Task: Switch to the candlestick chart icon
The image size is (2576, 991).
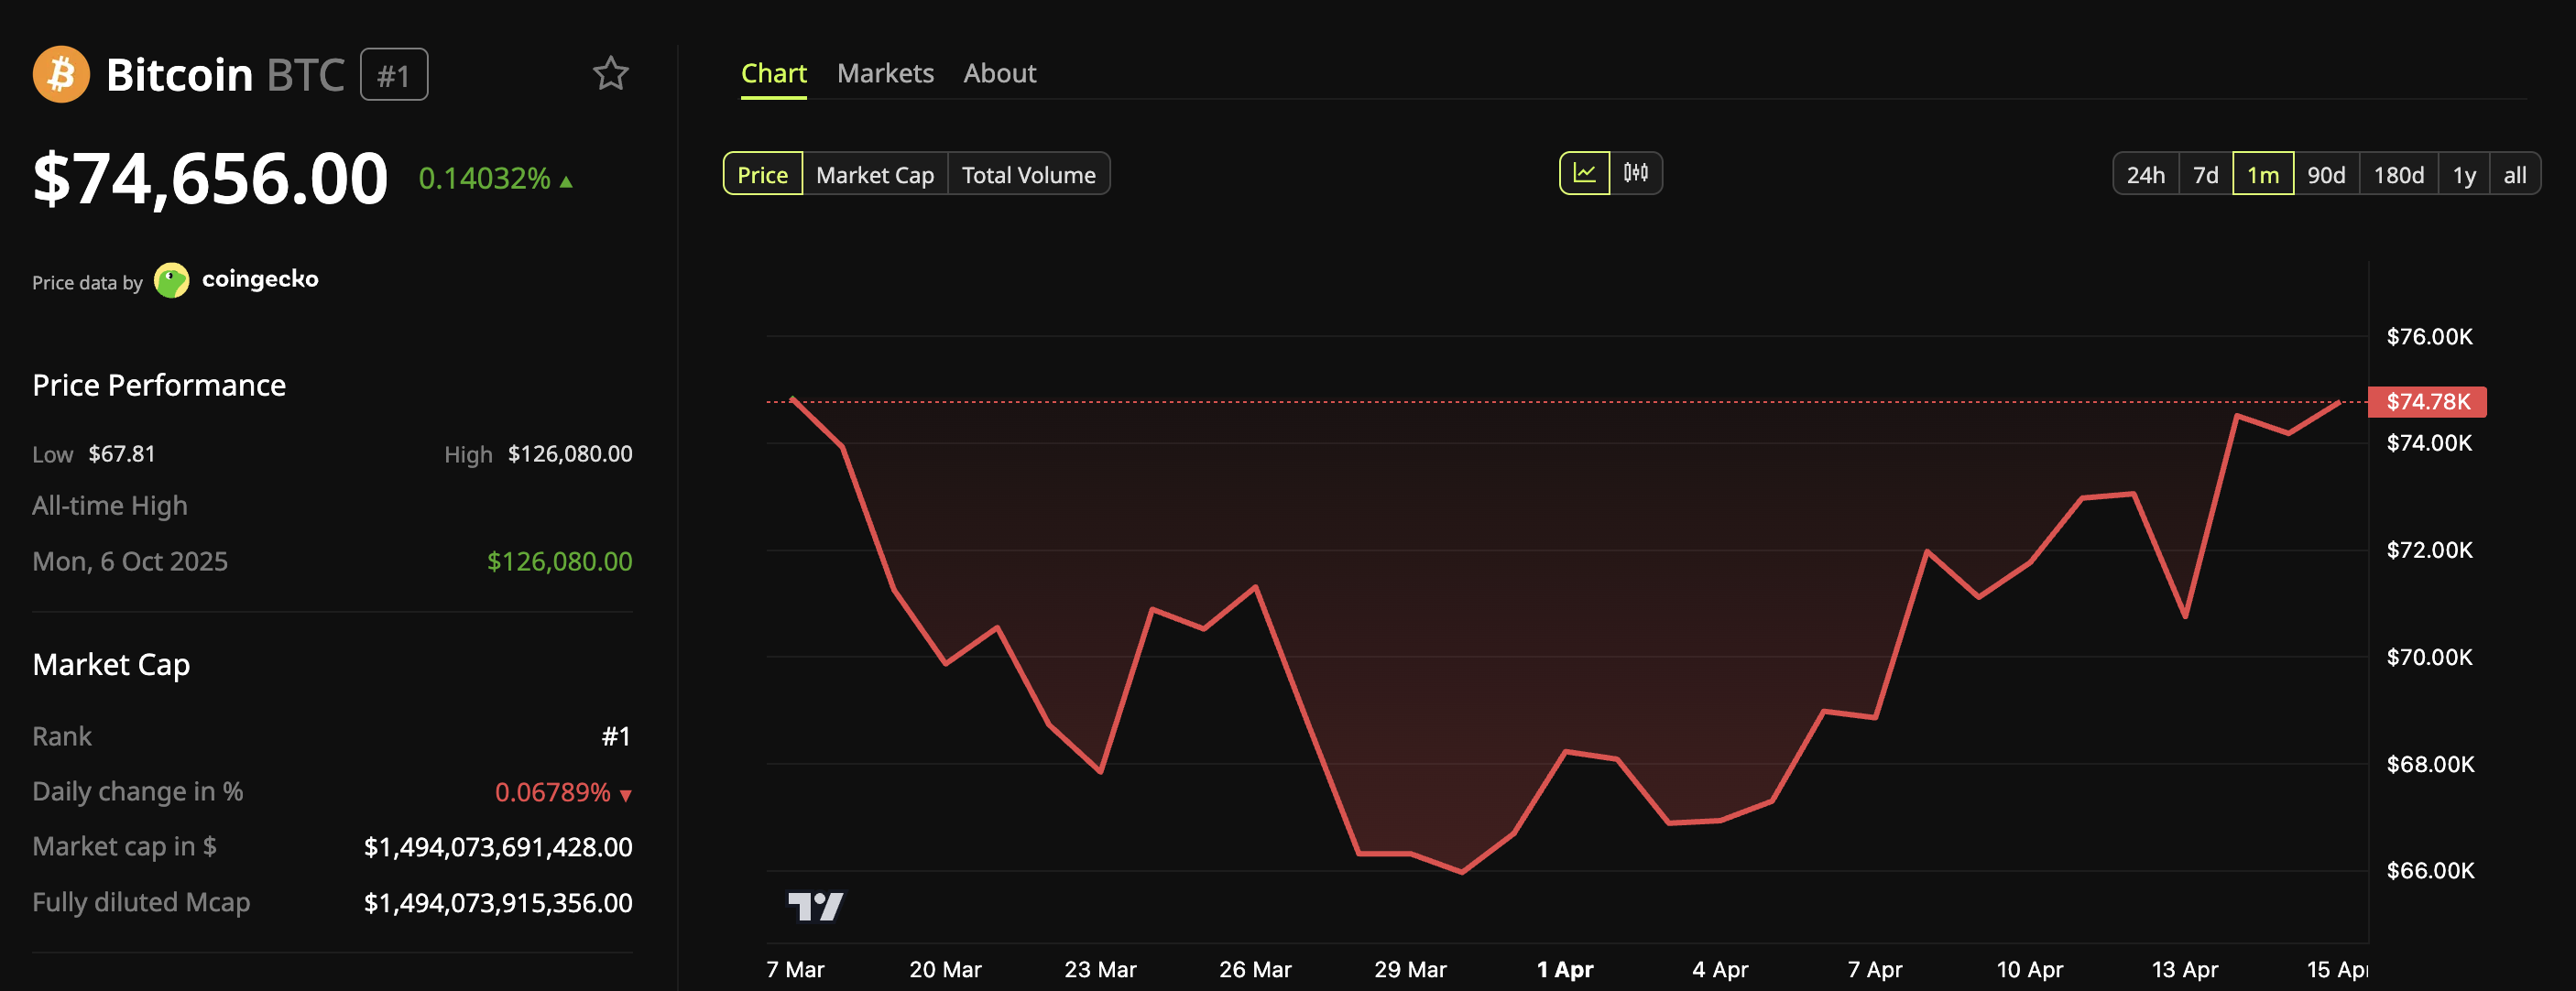Action: coord(1637,173)
